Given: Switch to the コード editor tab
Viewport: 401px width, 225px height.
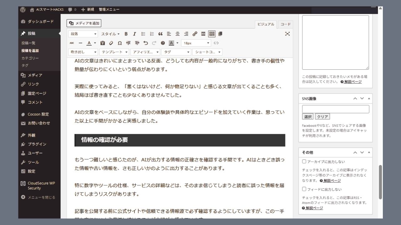Looking at the screenshot, I should (285, 24).
